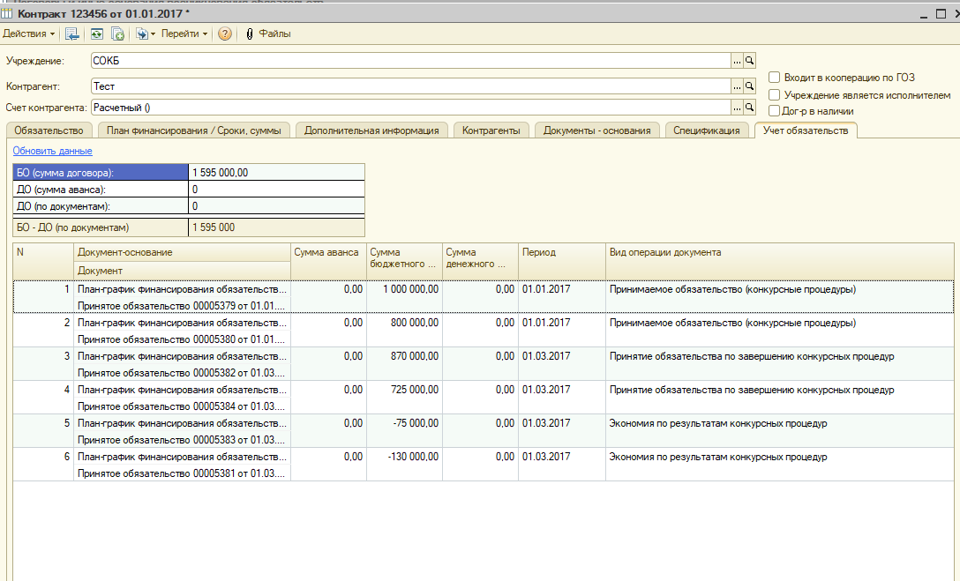Click the Обновить данные link
960x581 pixels.
pos(52,151)
